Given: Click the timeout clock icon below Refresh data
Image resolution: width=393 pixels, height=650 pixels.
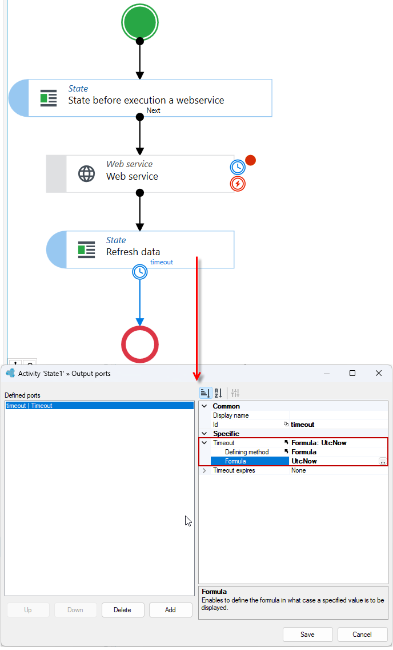Looking at the screenshot, I should point(140,272).
